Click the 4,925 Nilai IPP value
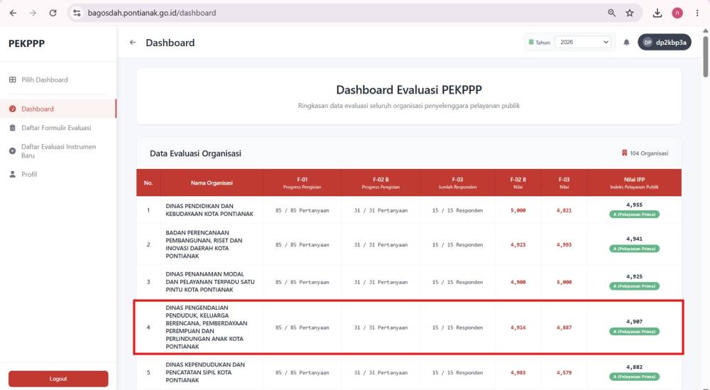 (634, 276)
